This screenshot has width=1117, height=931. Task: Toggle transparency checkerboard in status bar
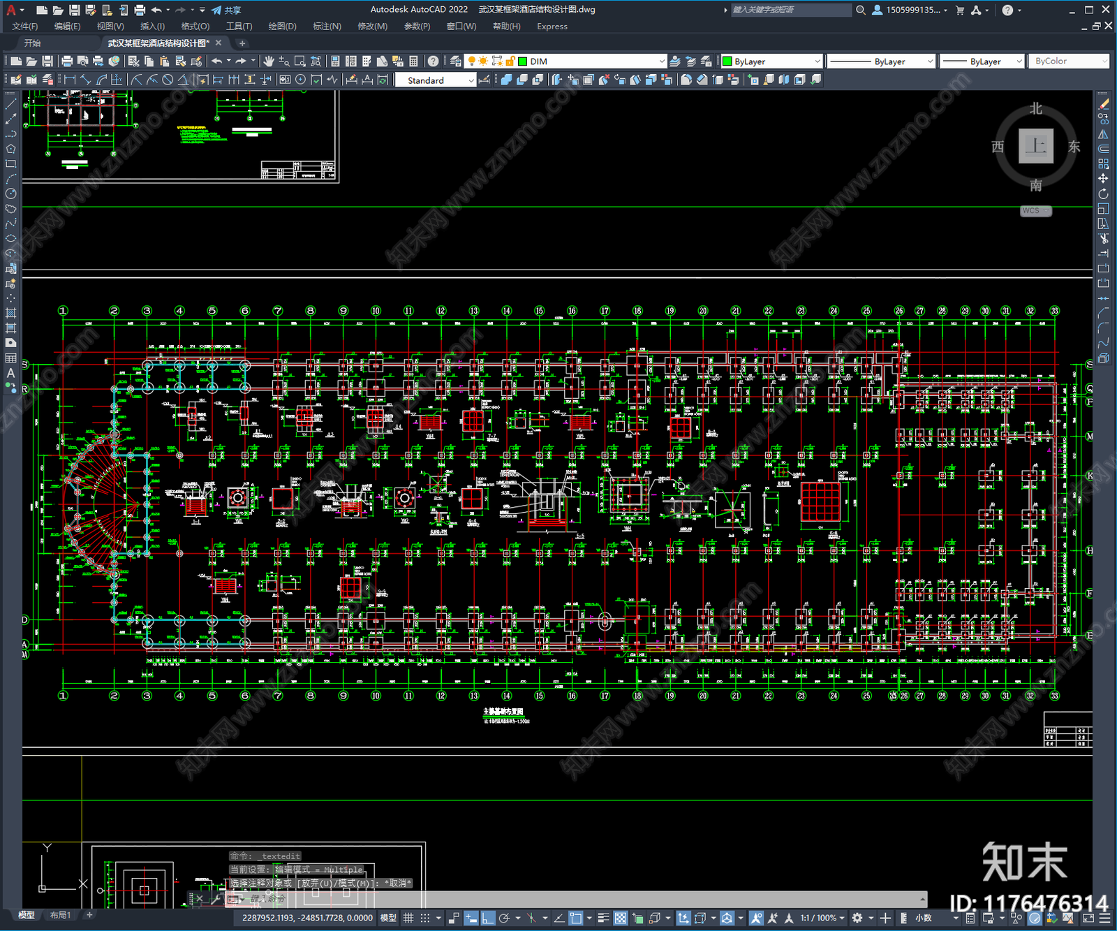tap(620, 918)
